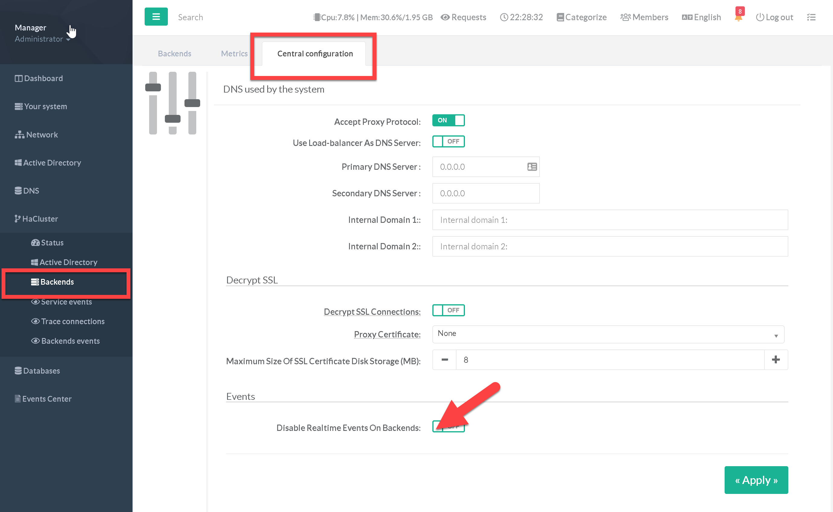Viewport: 833px width, 512px height.
Task: Click the left slider handle in the sliders graphic
Action: [x=153, y=87]
